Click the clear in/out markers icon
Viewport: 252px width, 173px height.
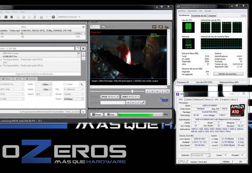(167, 91)
